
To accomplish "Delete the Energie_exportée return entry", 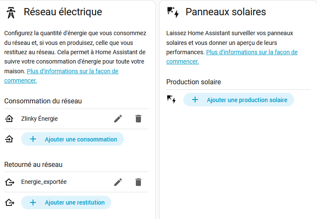I will point(138,182).
